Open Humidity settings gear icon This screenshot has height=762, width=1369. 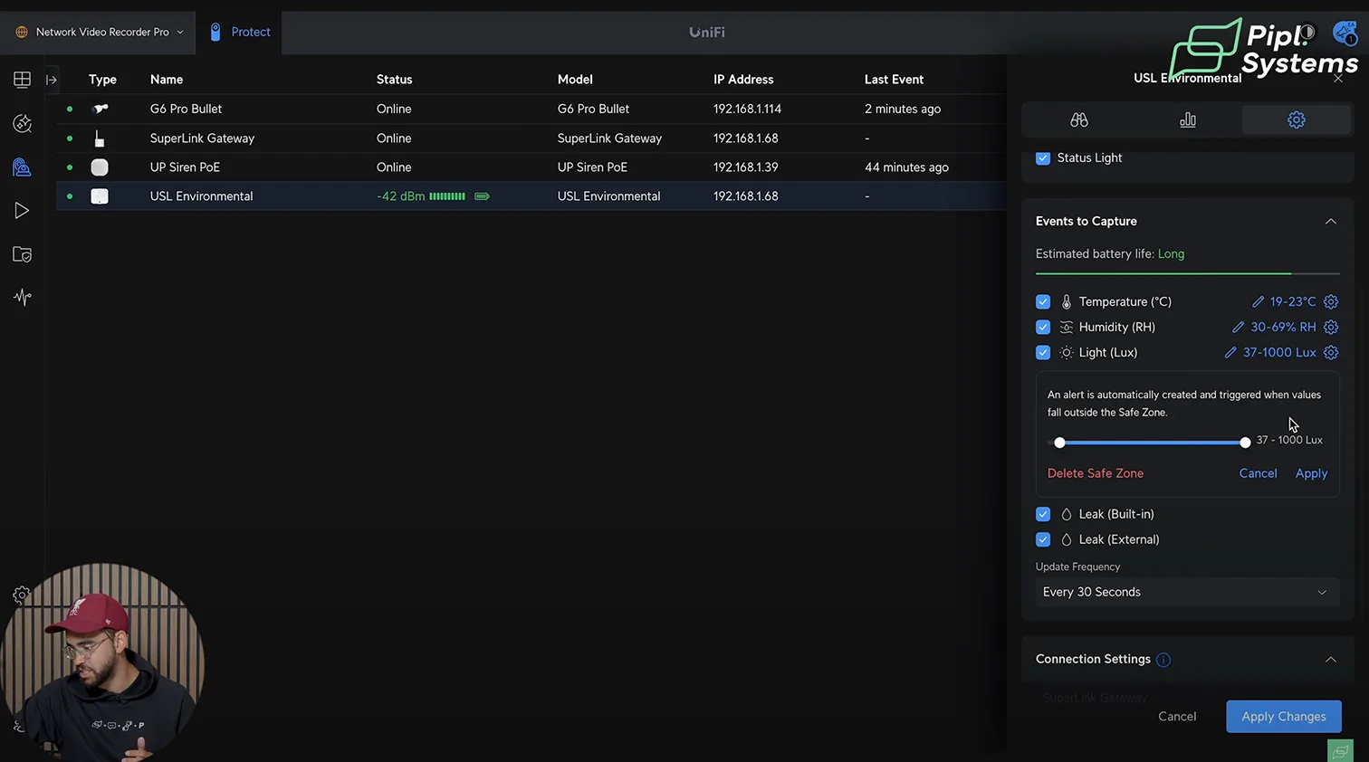[x=1331, y=327]
